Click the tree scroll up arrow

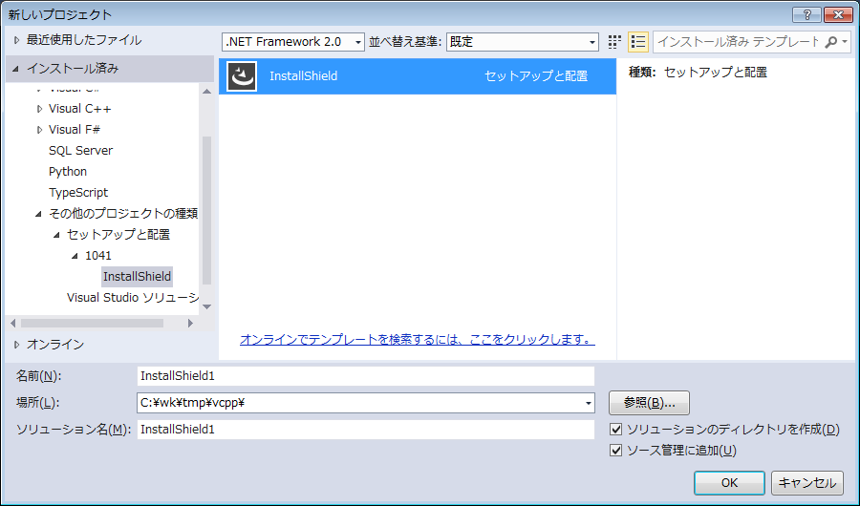point(206,92)
